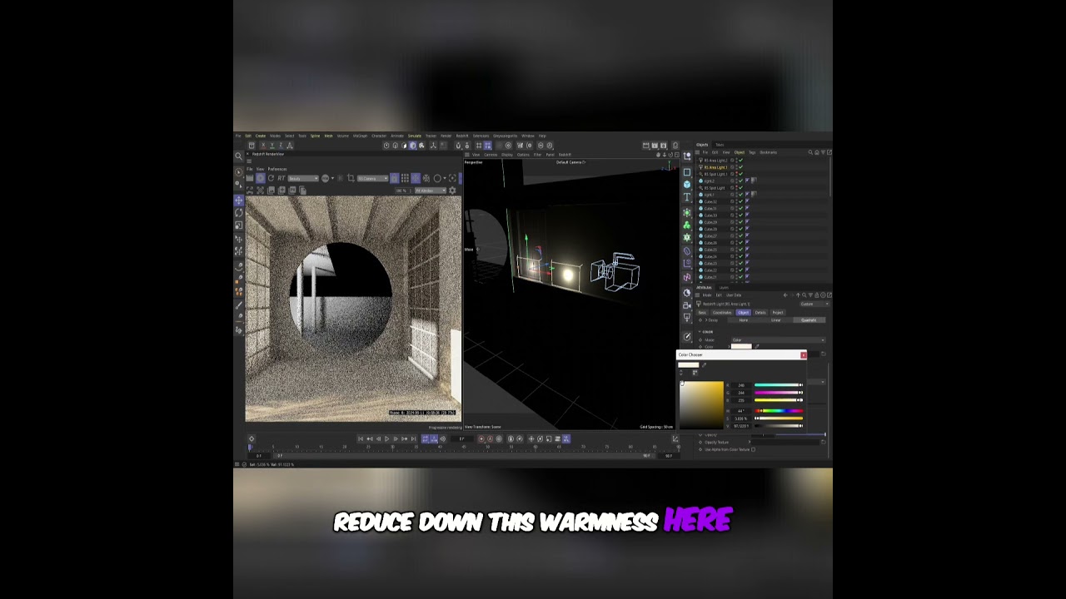Click record keyframe button in timeline
This screenshot has height=599, width=1066.
point(481,438)
